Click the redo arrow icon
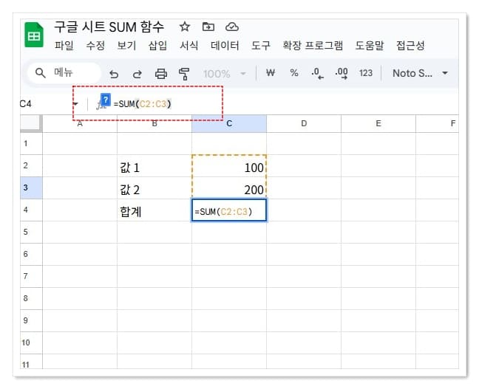 click(x=137, y=74)
